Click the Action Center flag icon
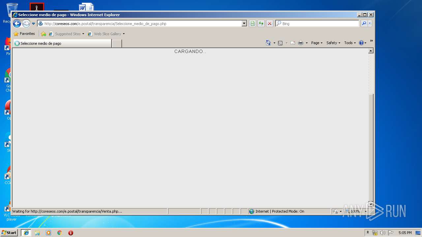 (x=391, y=233)
